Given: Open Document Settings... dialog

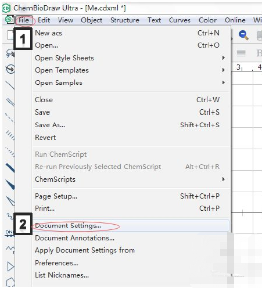Looking at the screenshot, I should coord(131,225).
